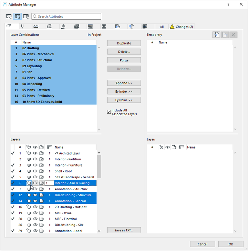This screenshot has width=248, height=251.
Task: Confirm with the OK button
Action: pos(231,244)
